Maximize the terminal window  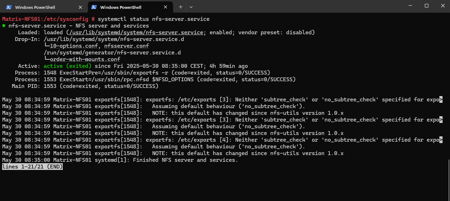[x=427, y=6]
